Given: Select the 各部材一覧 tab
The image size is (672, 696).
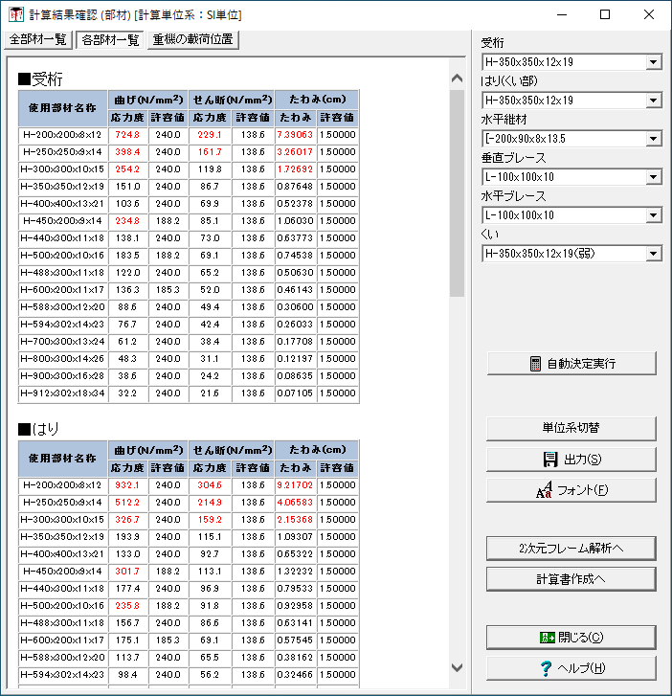Looking at the screenshot, I should pos(110,40).
